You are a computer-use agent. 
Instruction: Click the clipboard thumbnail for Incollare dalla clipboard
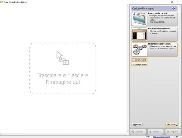(139, 34)
